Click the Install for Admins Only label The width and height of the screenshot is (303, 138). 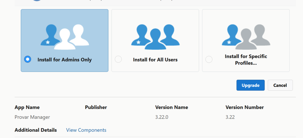click(x=65, y=60)
